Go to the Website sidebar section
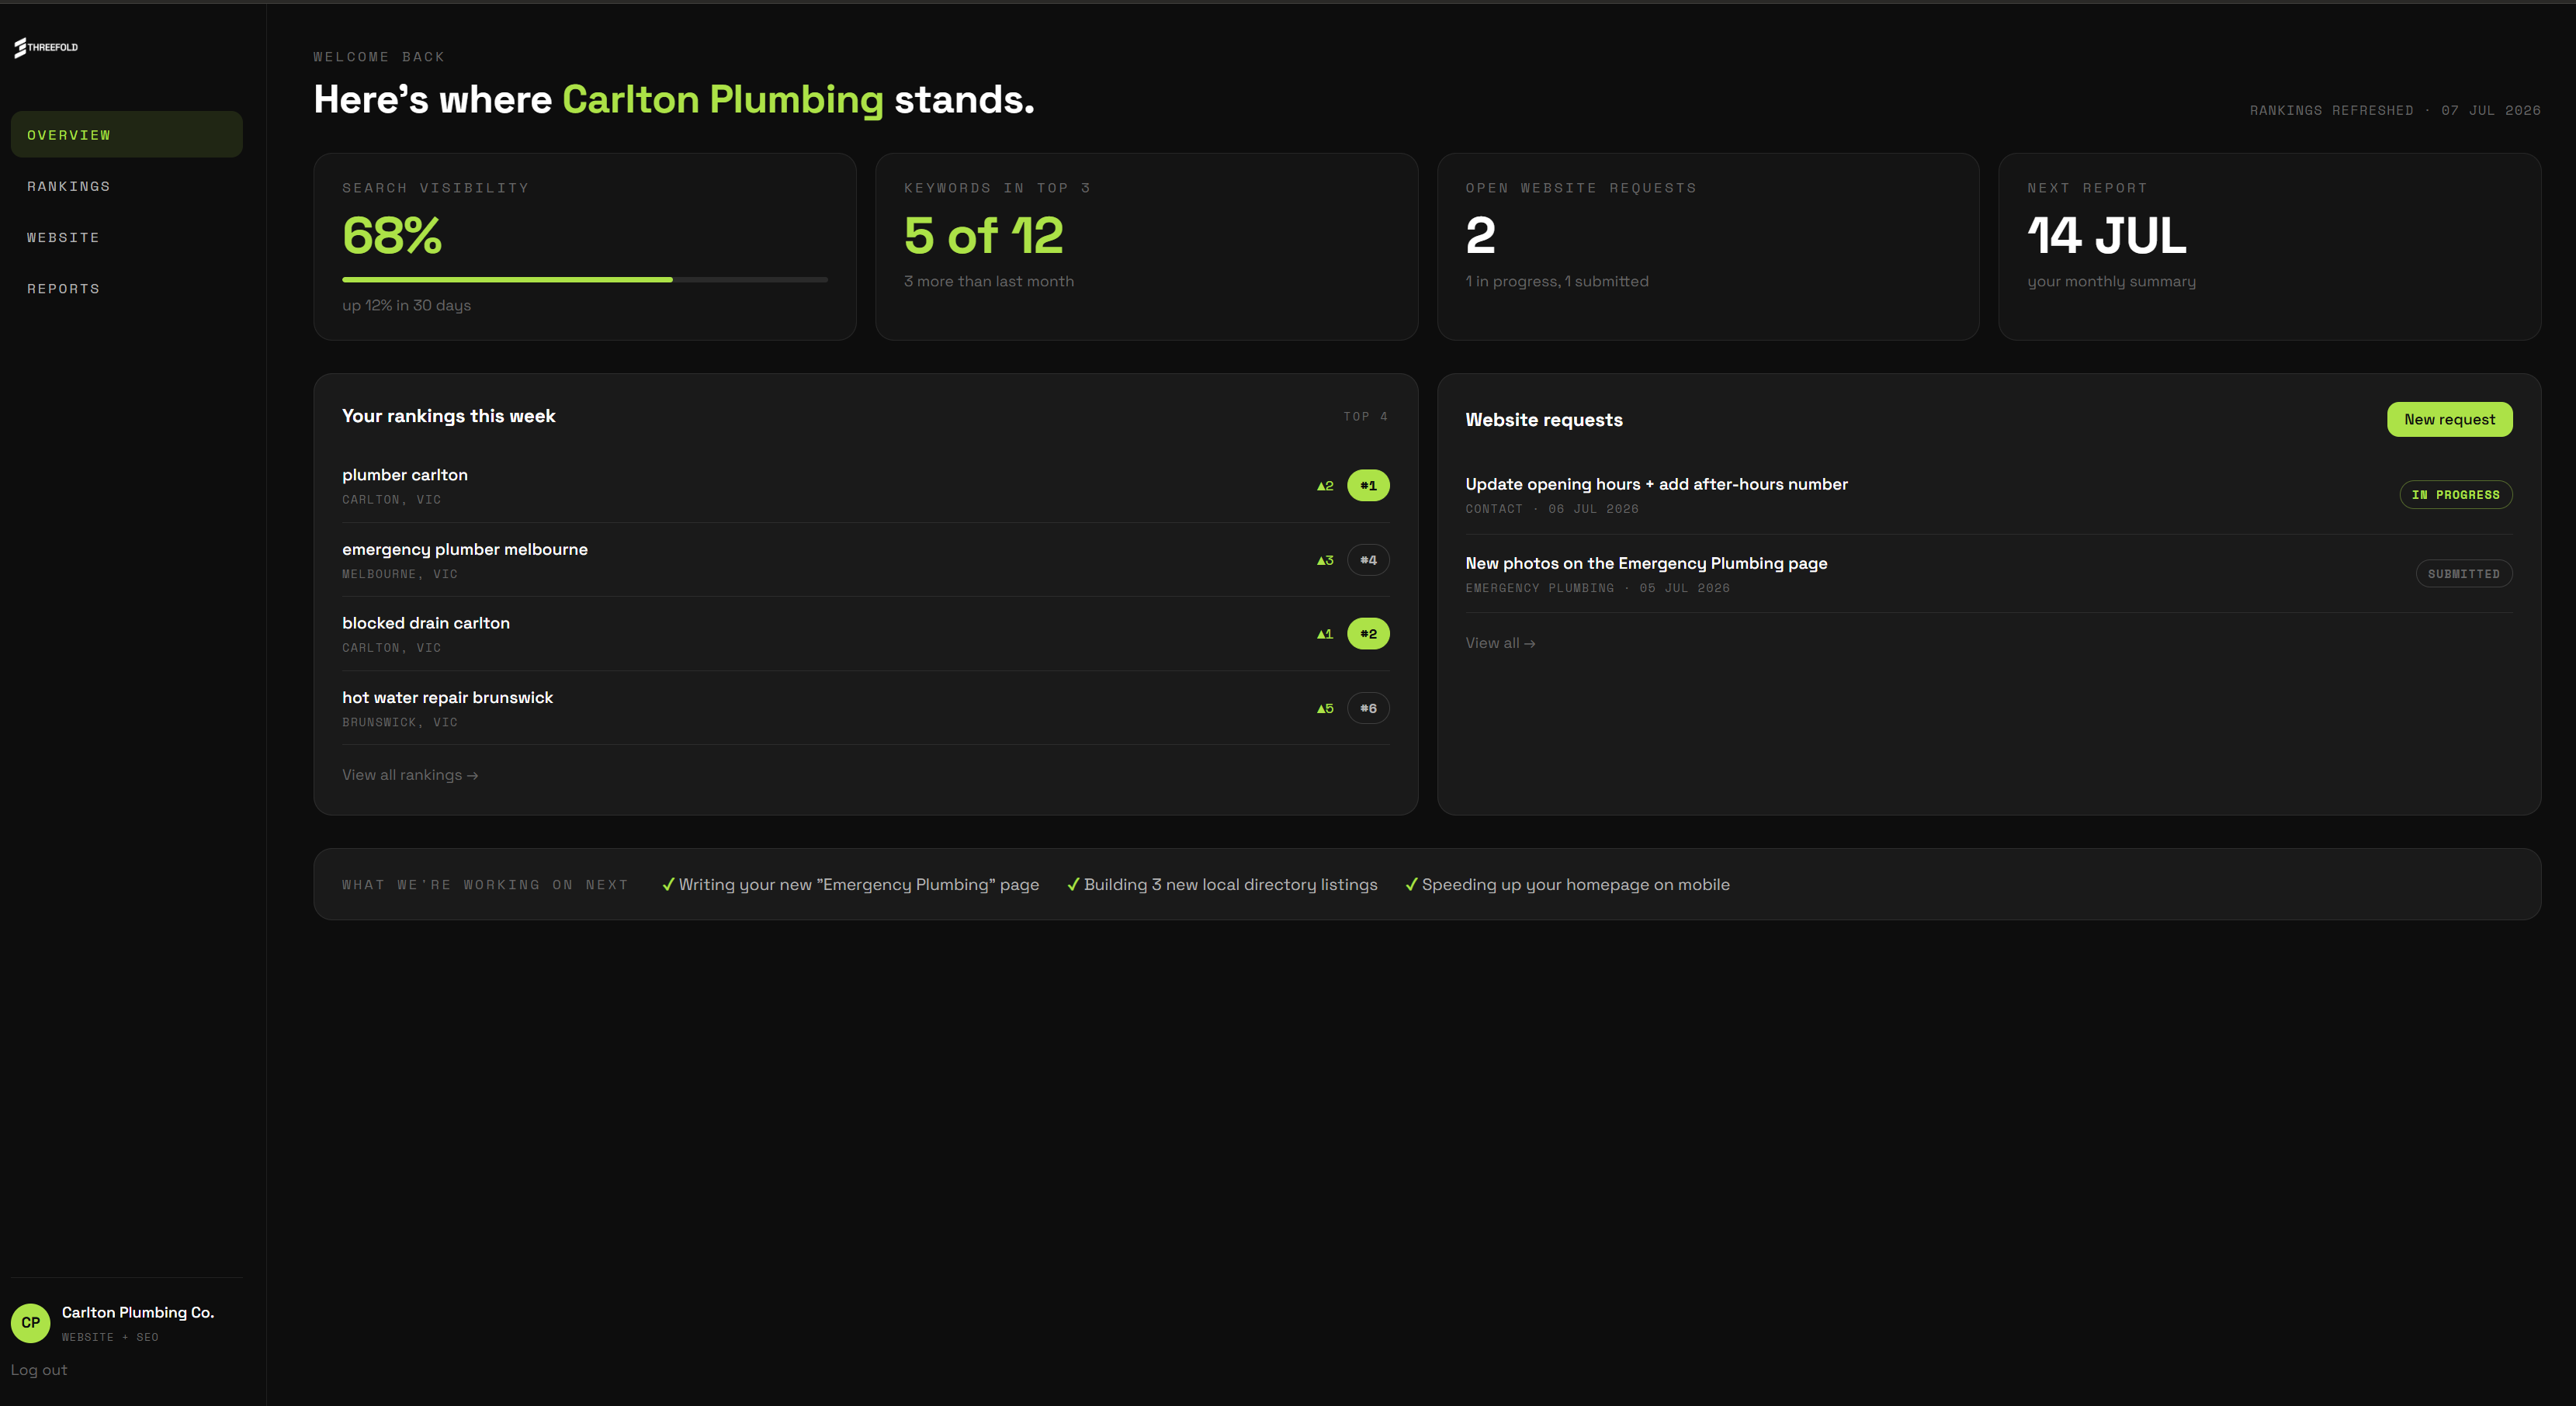Image resolution: width=2576 pixels, height=1406 pixels. pyautogui.click(x=127, y=237)
